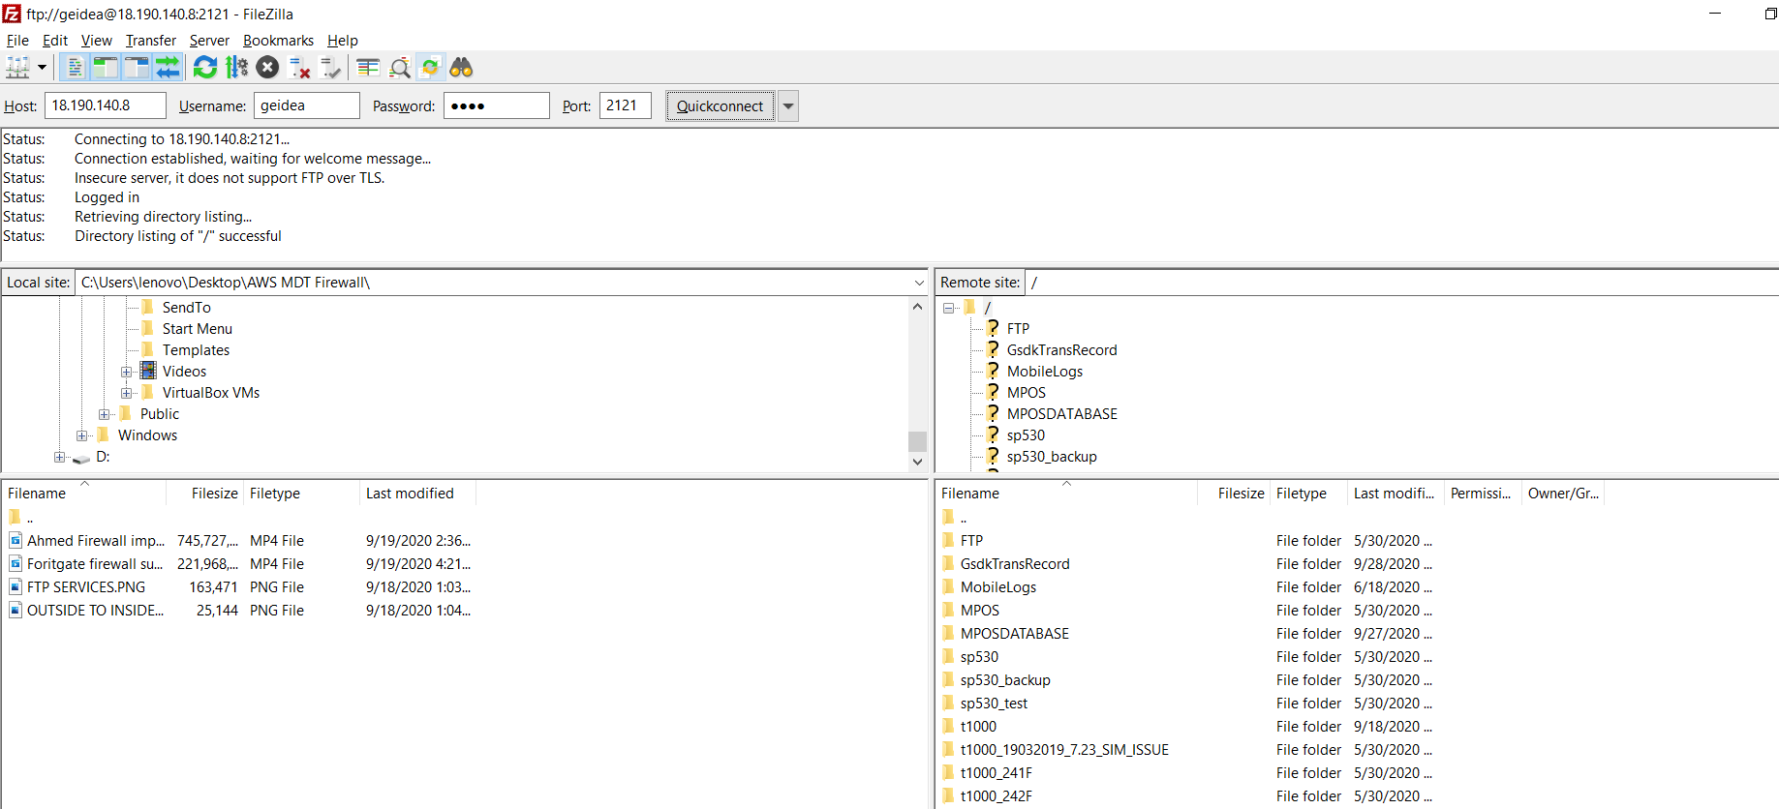
Task: Click the Port input field
Action: [626, 105]
